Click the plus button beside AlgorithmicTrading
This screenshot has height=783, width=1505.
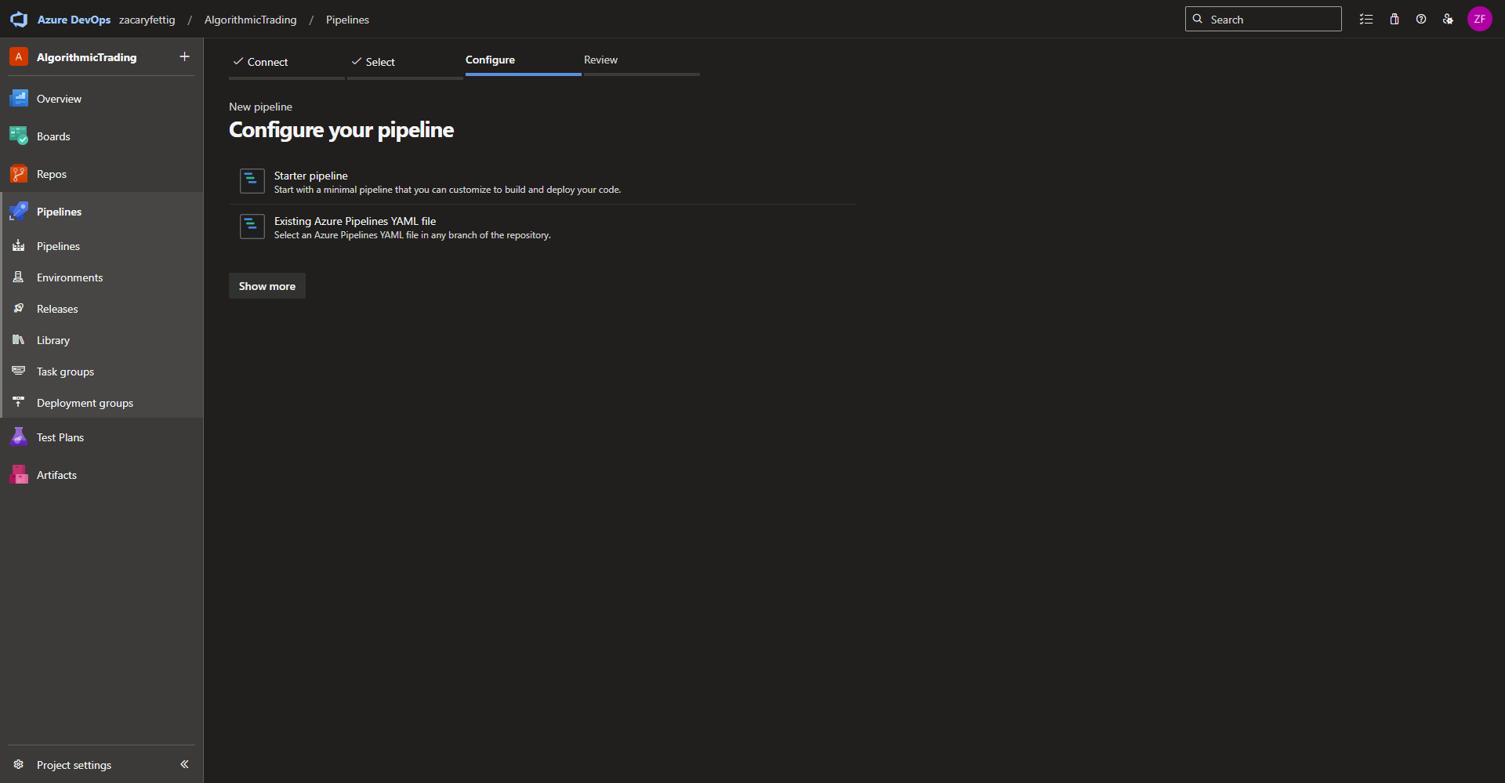(x=184, y=56)
